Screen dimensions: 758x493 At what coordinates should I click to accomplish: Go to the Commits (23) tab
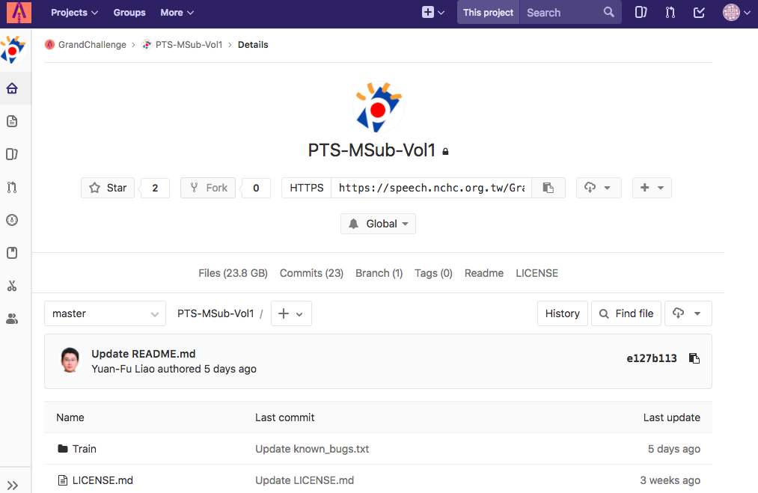click(x=311, y=273)
